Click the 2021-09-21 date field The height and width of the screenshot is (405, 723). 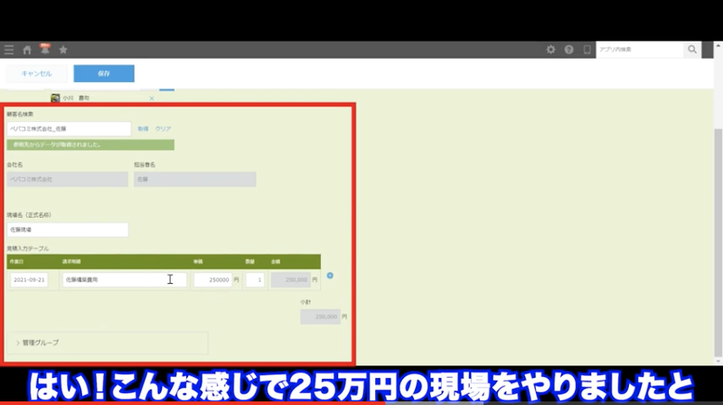30,280
